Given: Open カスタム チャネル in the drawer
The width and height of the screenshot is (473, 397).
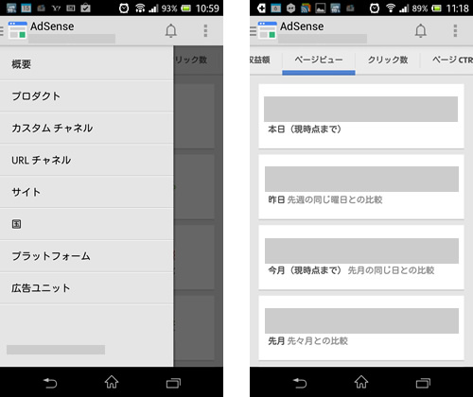Looking at the screenshot, I should (x=86, y=128).
